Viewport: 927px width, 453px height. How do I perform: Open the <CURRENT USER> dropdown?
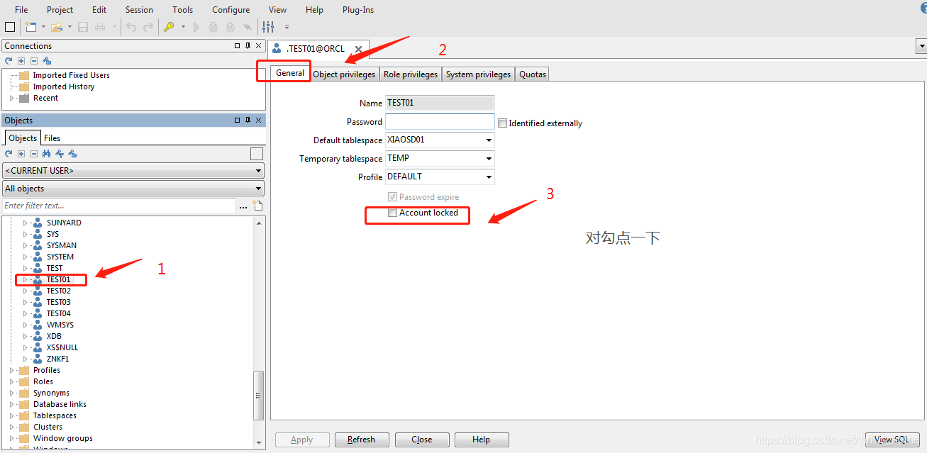click(133, 171)
